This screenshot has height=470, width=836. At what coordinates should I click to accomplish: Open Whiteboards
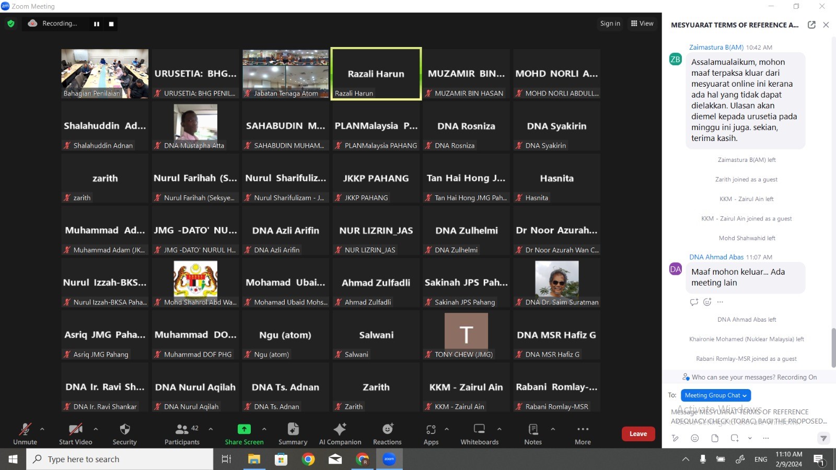[480, 434]
